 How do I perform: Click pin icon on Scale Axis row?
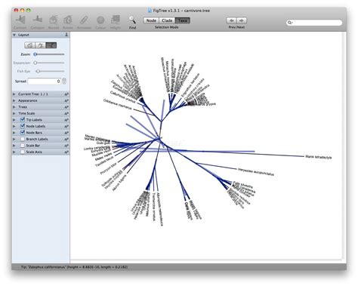pyautogui.click(x=66, y=152)
